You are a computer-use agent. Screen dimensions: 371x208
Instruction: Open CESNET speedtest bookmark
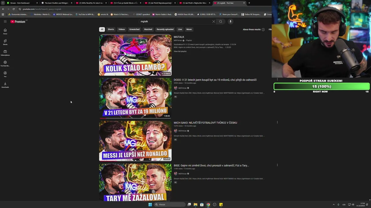[141, 14]
